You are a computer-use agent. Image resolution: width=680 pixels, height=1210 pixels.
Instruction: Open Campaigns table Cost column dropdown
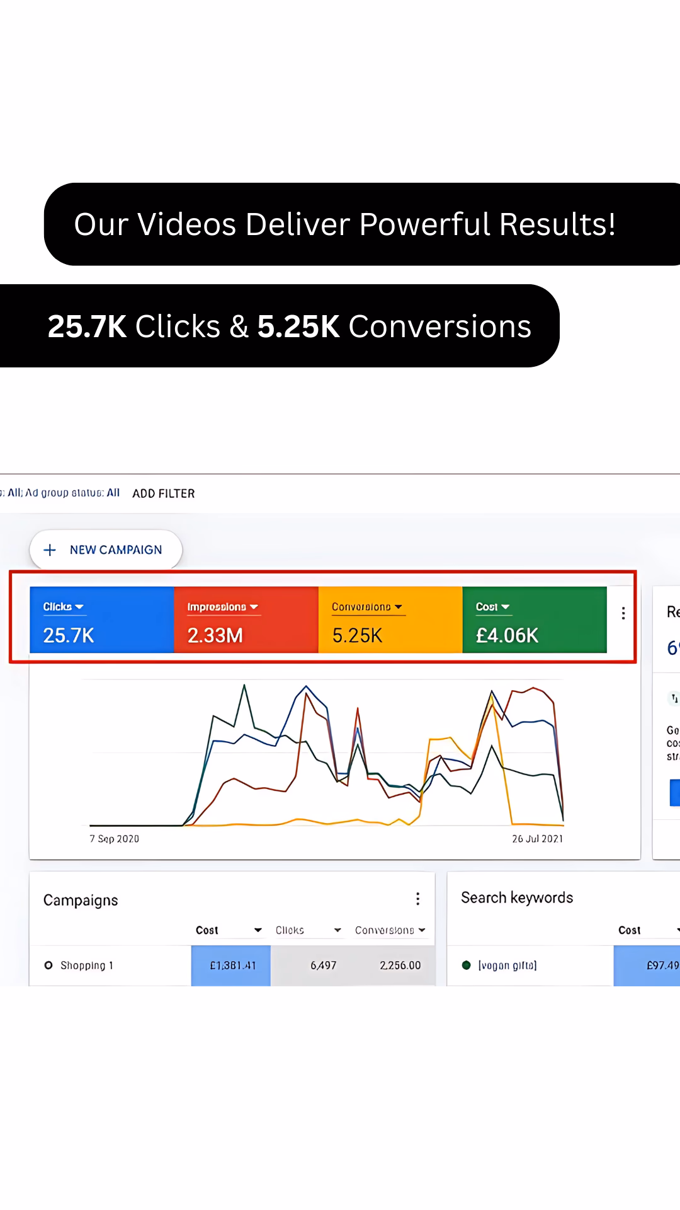tap(258, 930)
